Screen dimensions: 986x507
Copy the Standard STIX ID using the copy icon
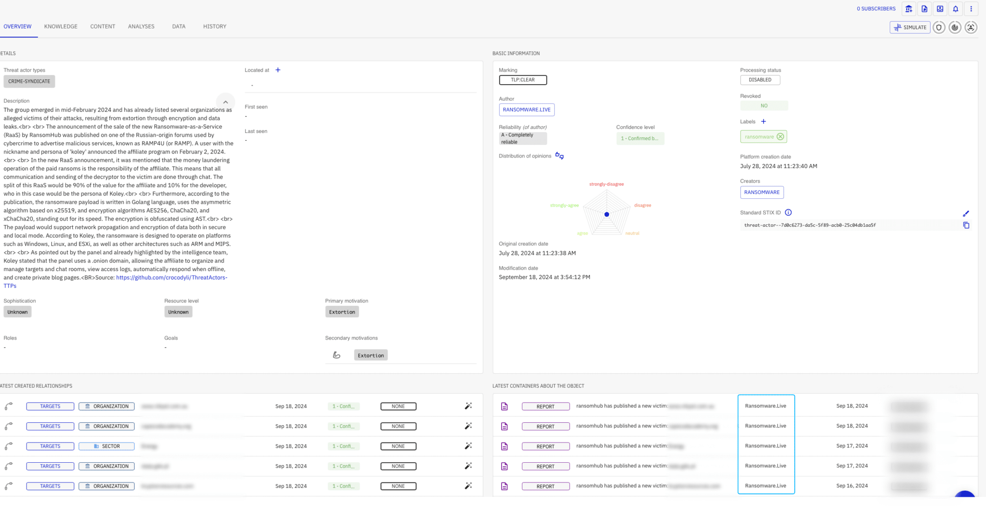coord(967,225)
